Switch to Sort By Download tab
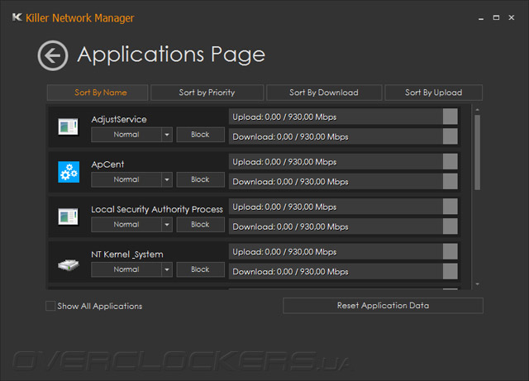529x381 pixels. (x=324, y=93)
